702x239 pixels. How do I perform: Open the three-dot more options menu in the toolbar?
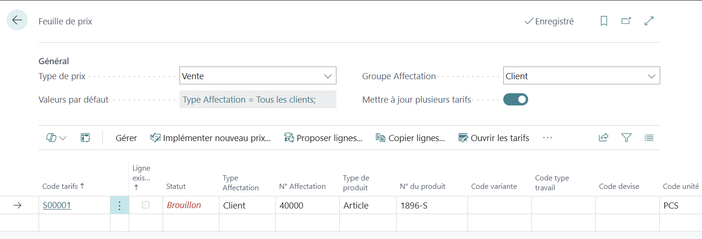547,138
